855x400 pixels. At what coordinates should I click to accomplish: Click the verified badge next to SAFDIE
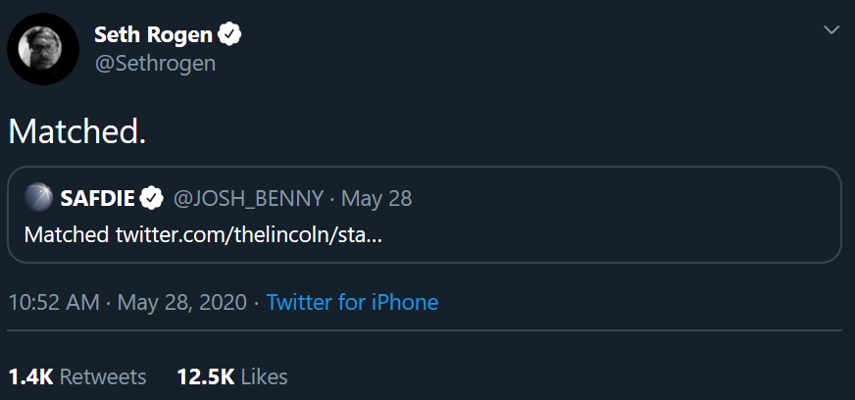[151, 198]
